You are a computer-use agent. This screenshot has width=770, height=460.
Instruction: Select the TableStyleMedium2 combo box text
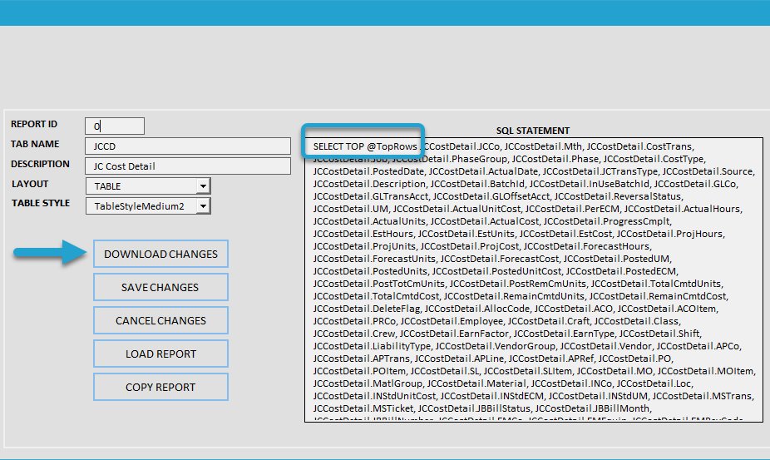tap(141, 206)
